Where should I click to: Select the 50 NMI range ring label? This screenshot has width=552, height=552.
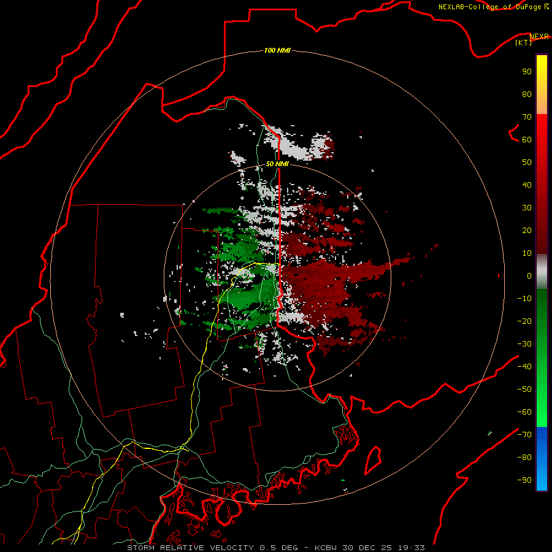pos(277,164)
